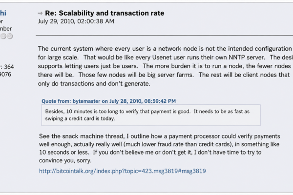This screenshot has width=293, height=195.
Task: Click the number ending in 9076
Action: coord(5,75)
